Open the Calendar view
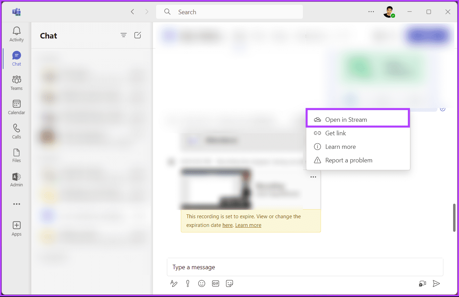The height and width of the screenshot is (297, 459). click(16, 107)
